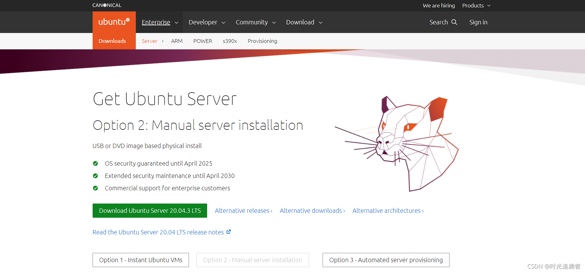Go to the Server sub-navigation link
The height and width of the screenshot is (272, 585).
click(149, 41)
